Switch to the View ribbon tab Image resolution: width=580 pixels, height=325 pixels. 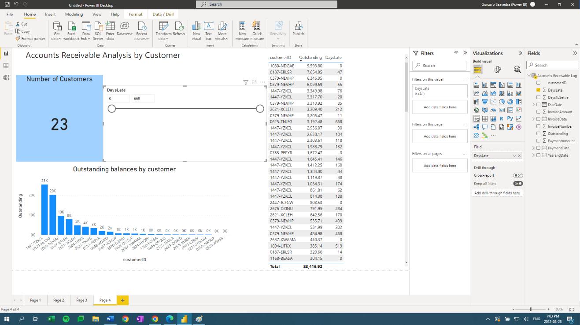click(x=97, y=14)
